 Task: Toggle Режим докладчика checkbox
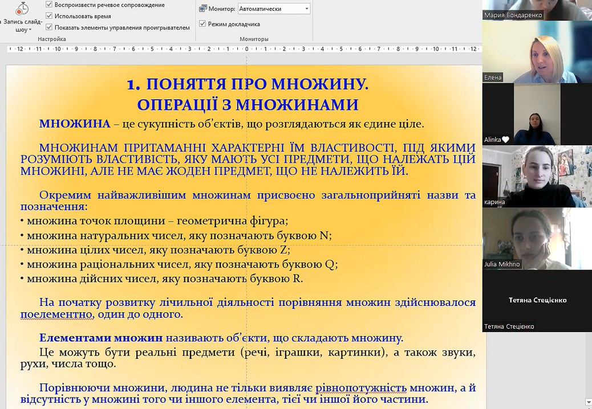point(202,24)
